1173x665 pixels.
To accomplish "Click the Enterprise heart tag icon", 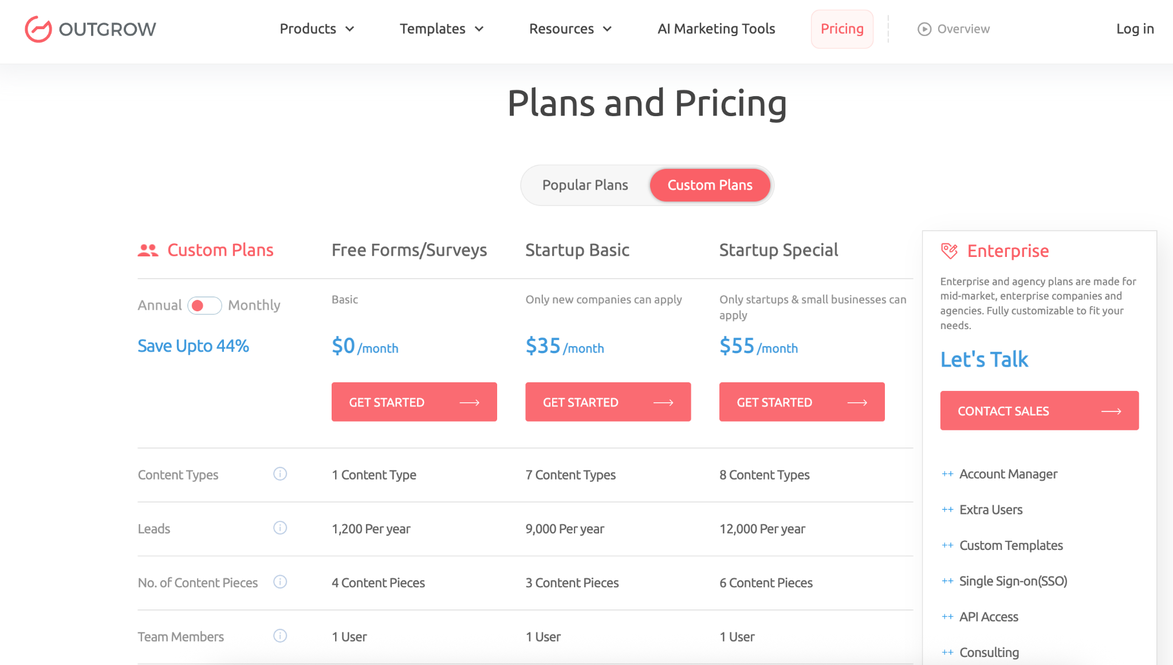I will [949, 251].
